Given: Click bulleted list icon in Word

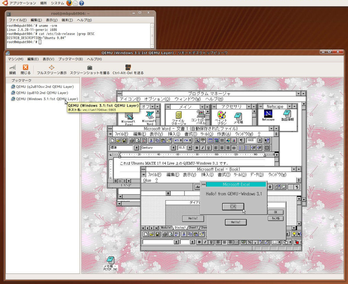Looking at the screenshot, I should pyautogui.click(x=247, y=148).
